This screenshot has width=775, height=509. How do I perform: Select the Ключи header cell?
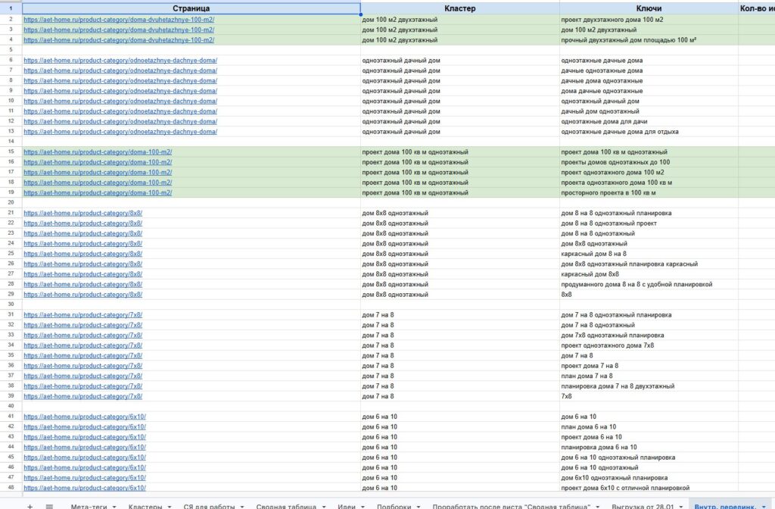649,8
